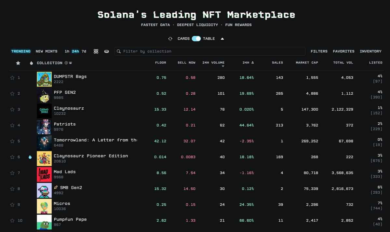Sort by SELL NOW column
Viewport: 390px width, 232px height.
(187, 63)
